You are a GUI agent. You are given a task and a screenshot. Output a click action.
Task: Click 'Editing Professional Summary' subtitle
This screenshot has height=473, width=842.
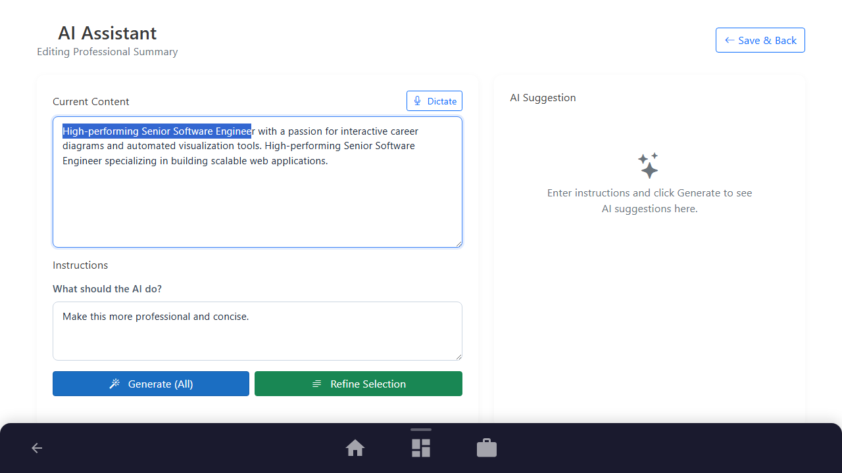click(x=107, y=52)
